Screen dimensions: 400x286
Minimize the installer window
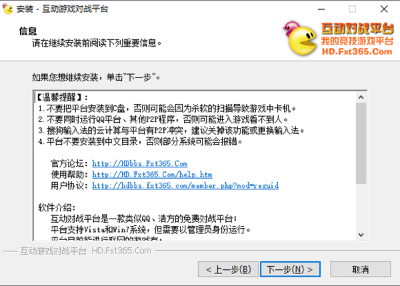pos(321,9)
